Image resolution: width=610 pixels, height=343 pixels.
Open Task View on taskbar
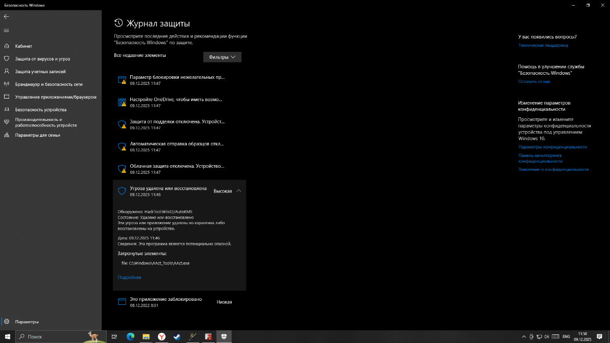pos(114,336)
